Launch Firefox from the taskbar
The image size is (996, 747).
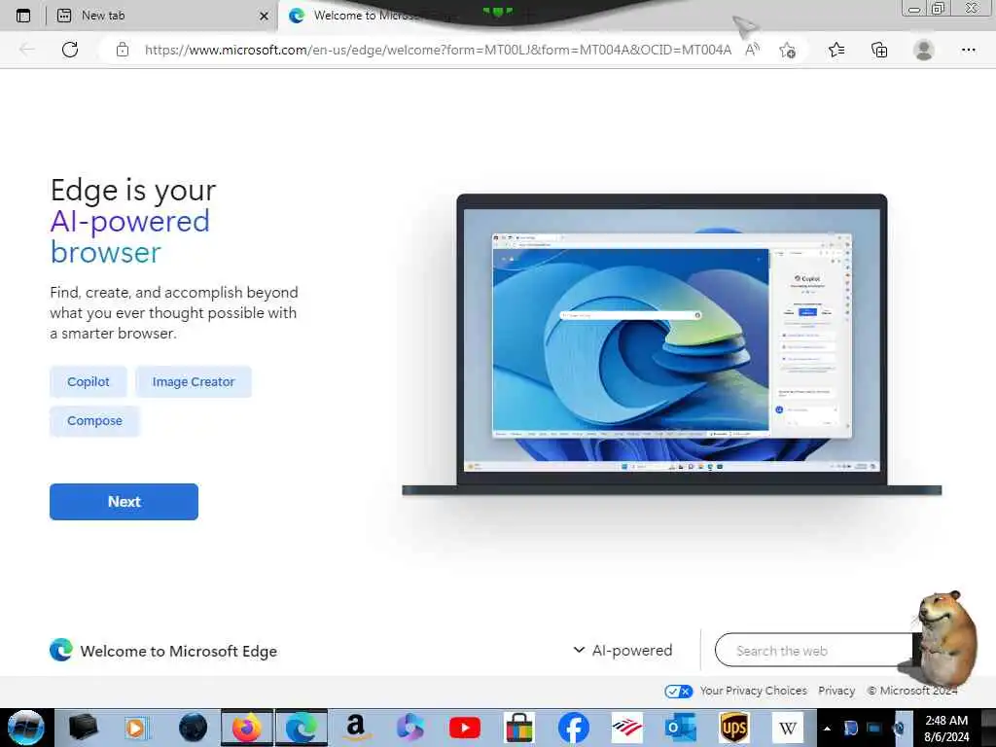pos(247,728)
